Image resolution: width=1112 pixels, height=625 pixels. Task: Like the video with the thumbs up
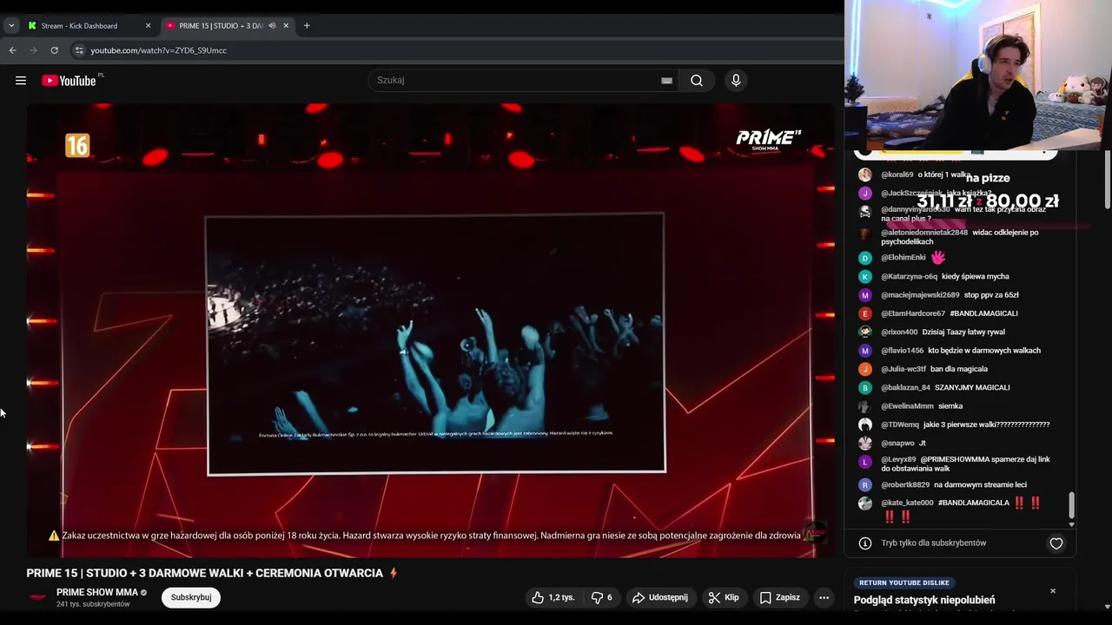[x=553, y=597]
